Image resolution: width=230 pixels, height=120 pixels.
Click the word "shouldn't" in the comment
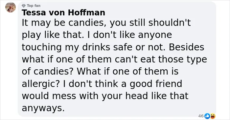(x=170, y=23)
